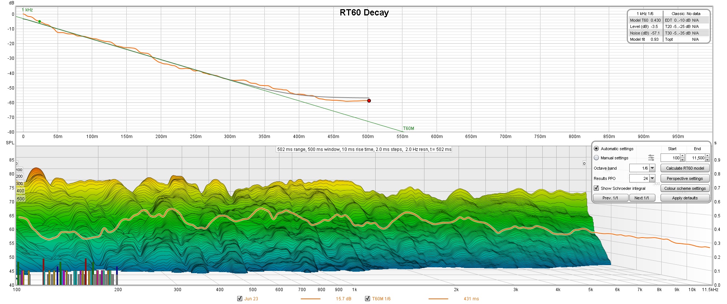
Task: Open the manual settings sliders icon
Action: (651, 158)
